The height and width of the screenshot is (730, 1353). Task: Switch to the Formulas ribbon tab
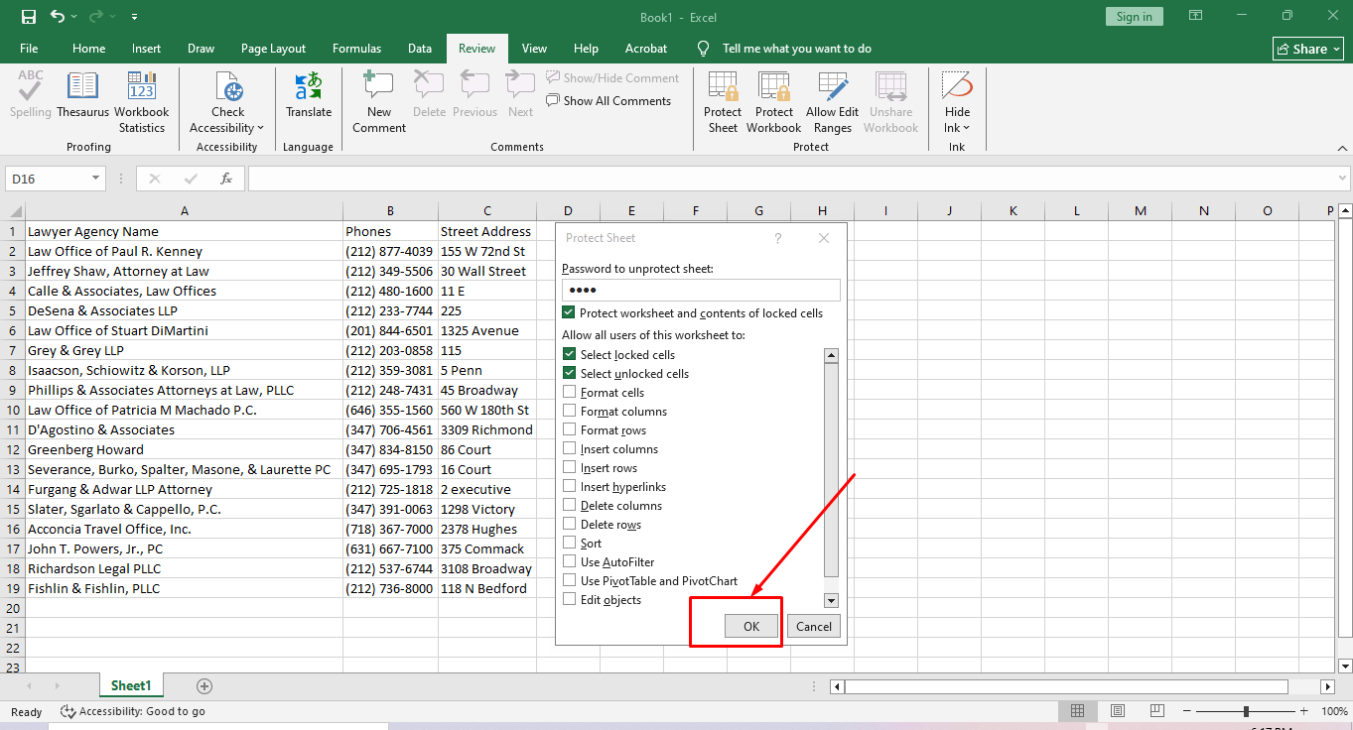click(356, 49)
